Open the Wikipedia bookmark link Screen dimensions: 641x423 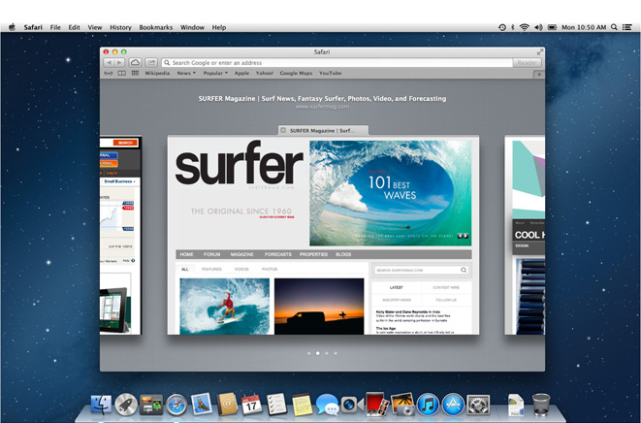coord(157,73)
